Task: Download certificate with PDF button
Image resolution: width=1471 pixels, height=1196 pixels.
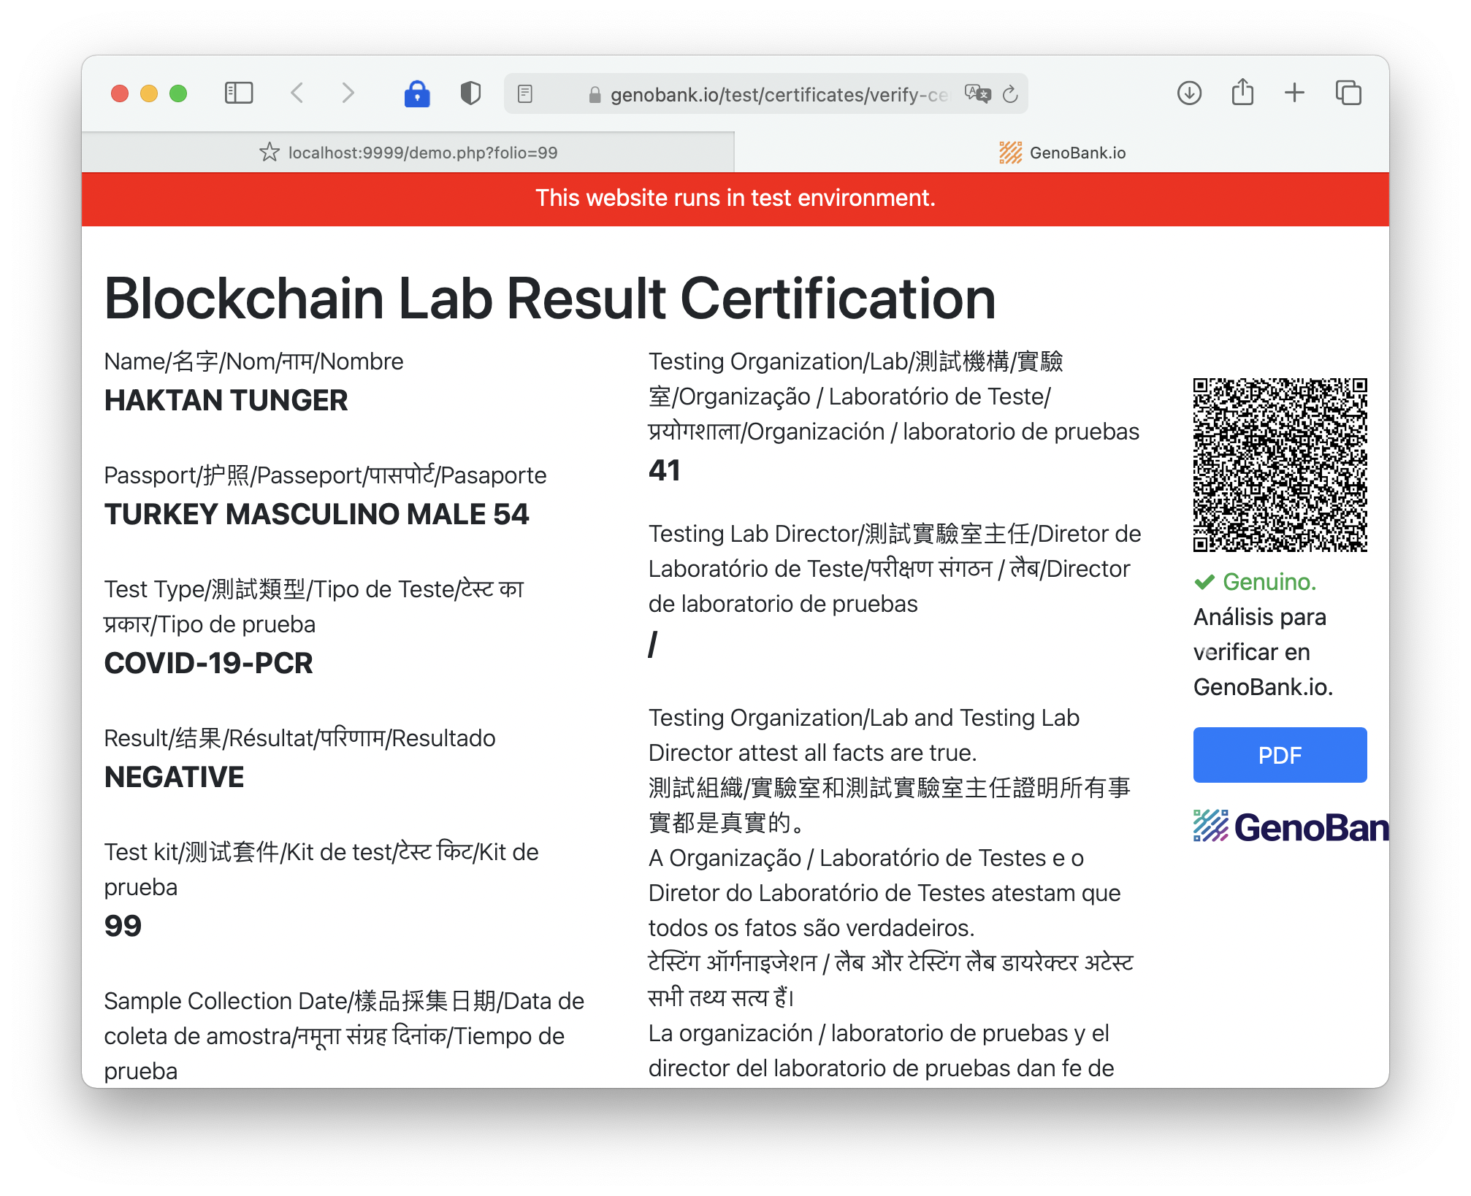Action: tap(1280, 755)
